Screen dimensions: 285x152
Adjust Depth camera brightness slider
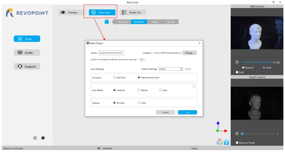pyautogui.click(x=258, y=134)
